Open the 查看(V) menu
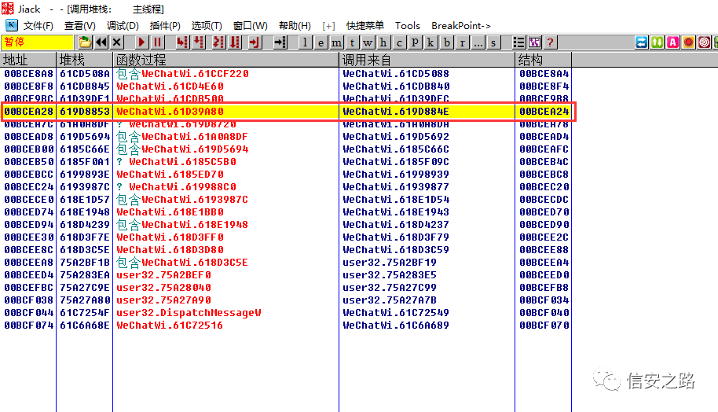Viewport: 718px width, 412px height. click(79, 26)
